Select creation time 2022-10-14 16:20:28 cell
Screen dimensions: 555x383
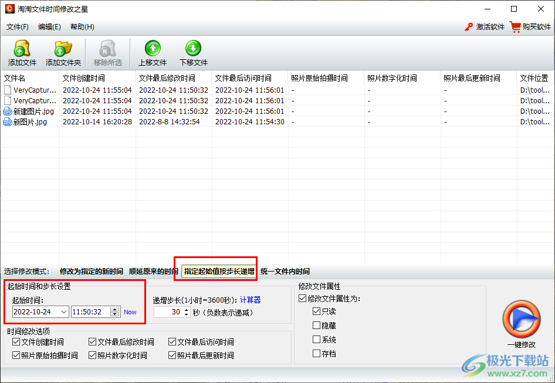pyautogui.click(x=97, y=122)
